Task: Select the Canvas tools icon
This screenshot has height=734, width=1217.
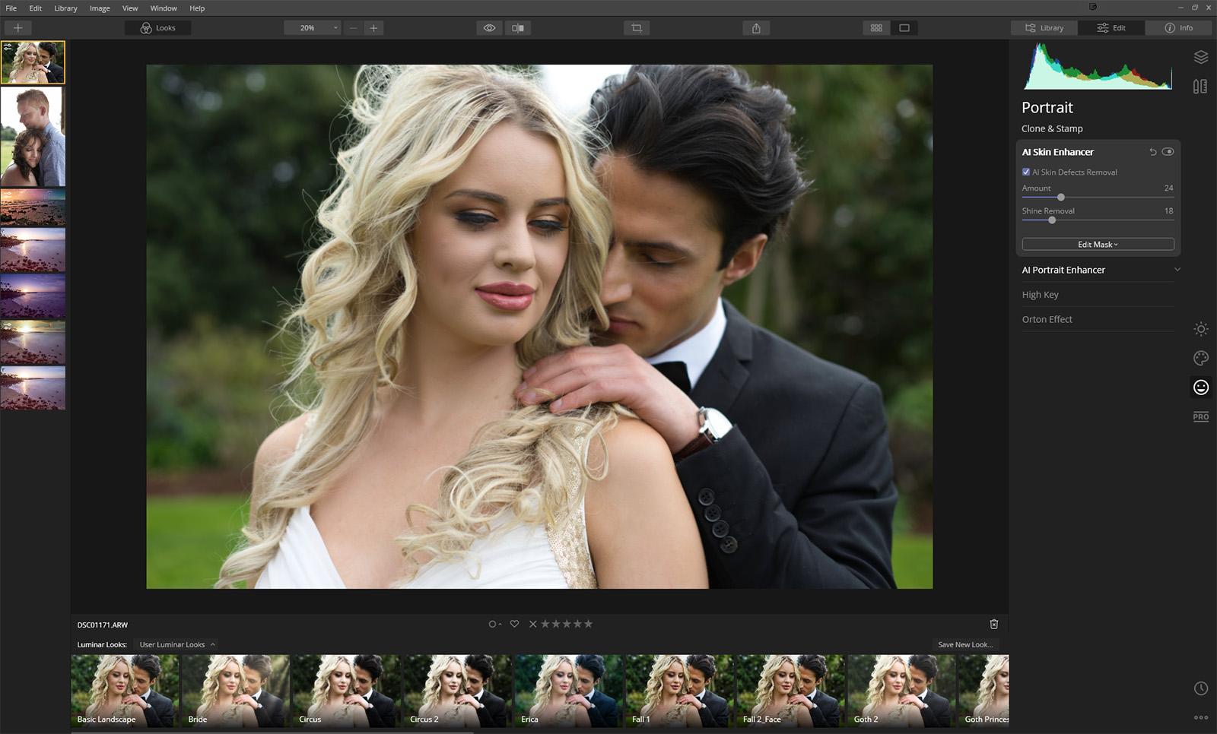Action: point(1200,87)
